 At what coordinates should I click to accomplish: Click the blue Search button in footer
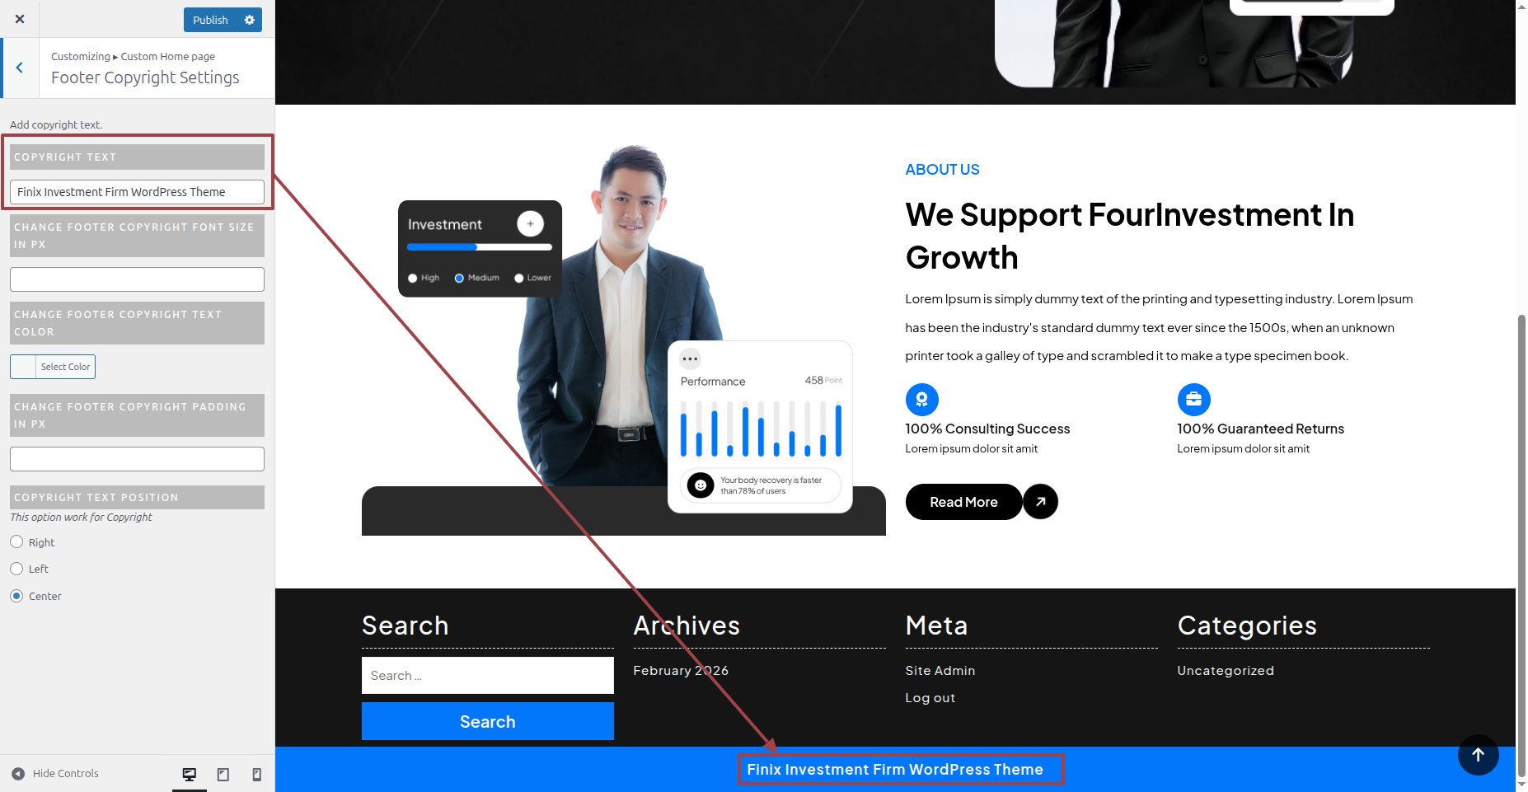point(488,721)
